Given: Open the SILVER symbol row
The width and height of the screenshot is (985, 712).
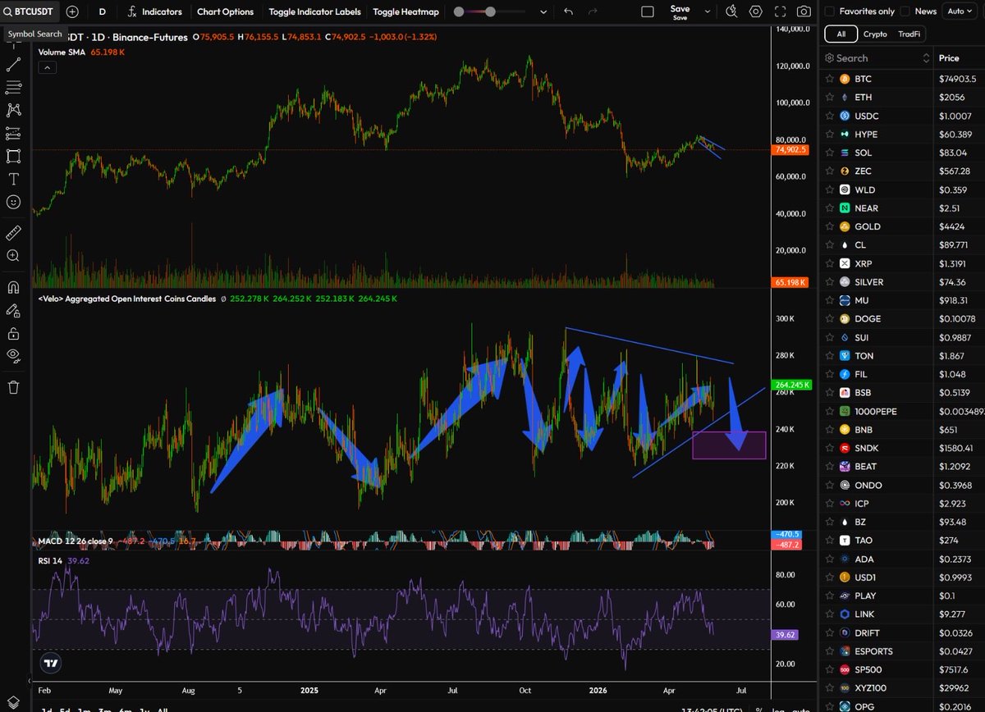Looking at the screenshot, I should click(901, 281).
